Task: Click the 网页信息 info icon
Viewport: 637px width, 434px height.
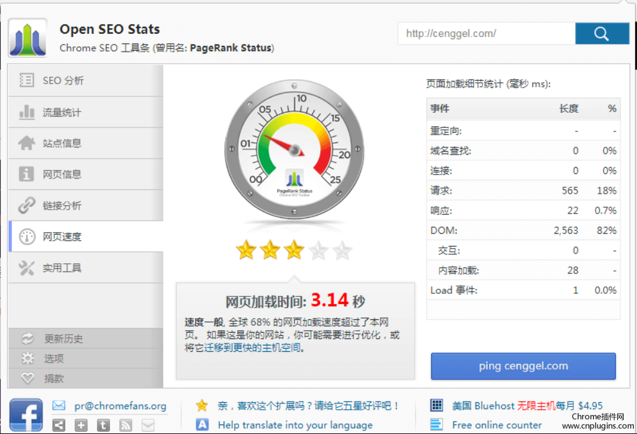Action: pos(26,174)
